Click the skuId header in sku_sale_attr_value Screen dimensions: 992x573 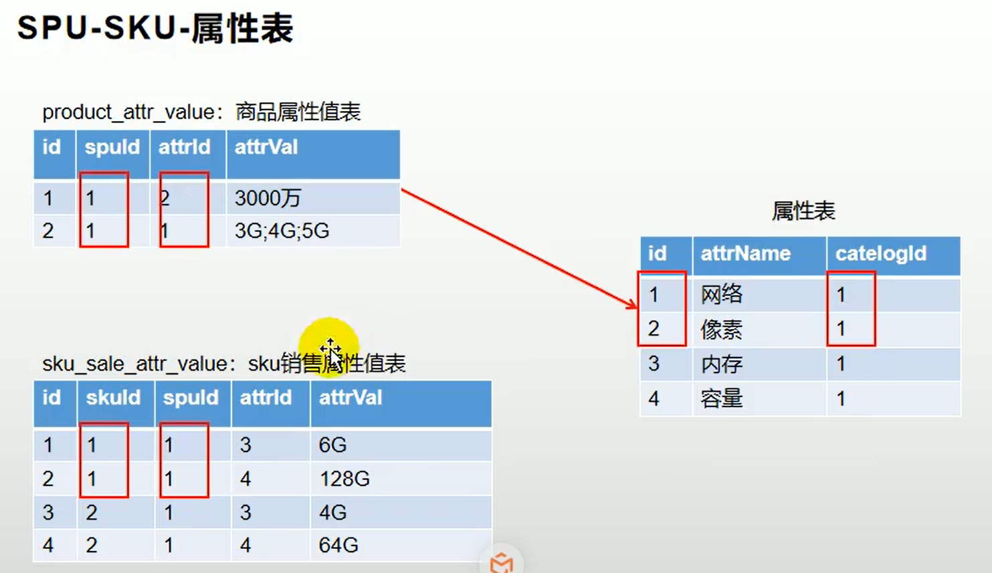tap(114, 398)
